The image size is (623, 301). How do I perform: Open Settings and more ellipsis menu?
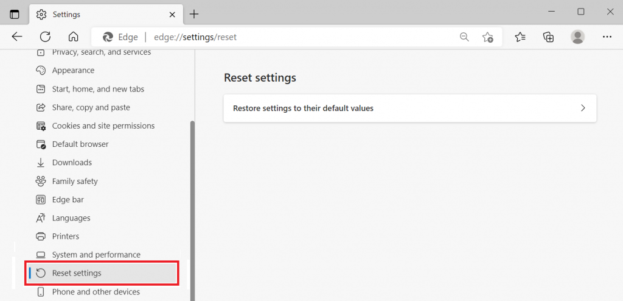pos(607,37)
